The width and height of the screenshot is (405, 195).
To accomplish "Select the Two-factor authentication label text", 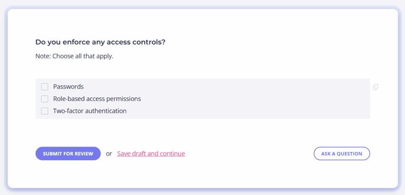I will click(90, 111).
